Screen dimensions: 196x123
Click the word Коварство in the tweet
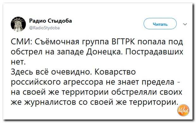click(115, 72)
